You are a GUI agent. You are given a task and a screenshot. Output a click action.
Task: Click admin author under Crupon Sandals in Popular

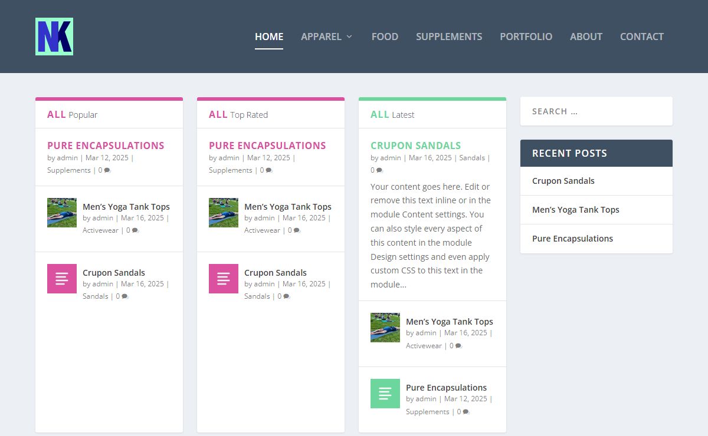(103, 284)
